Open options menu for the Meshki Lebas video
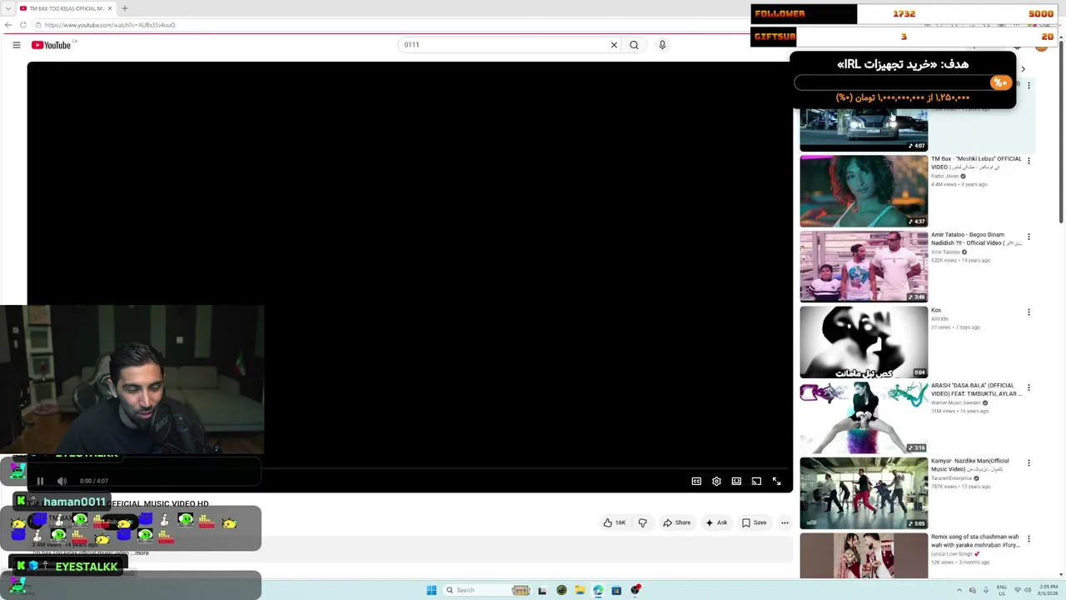The width and height of the screenshot is (1066, 600). point(1029,161)
